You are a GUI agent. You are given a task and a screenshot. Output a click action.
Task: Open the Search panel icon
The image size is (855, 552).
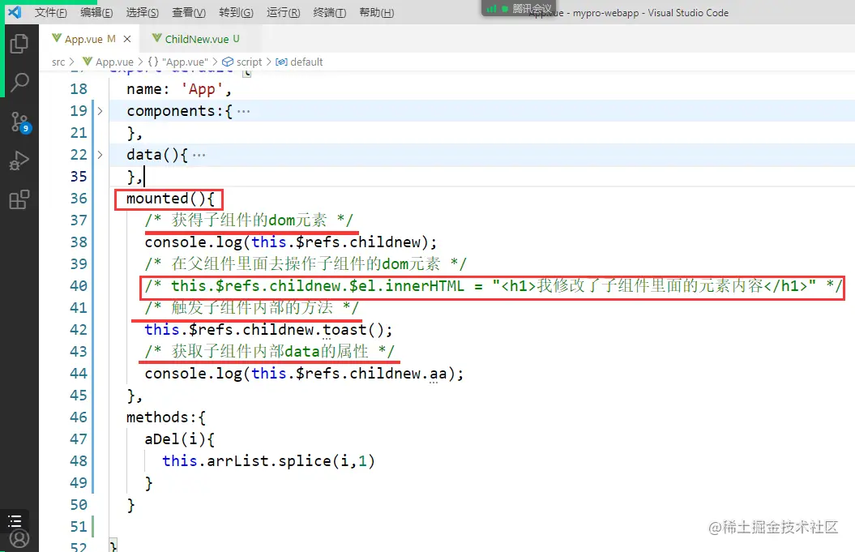pos(19,81)
